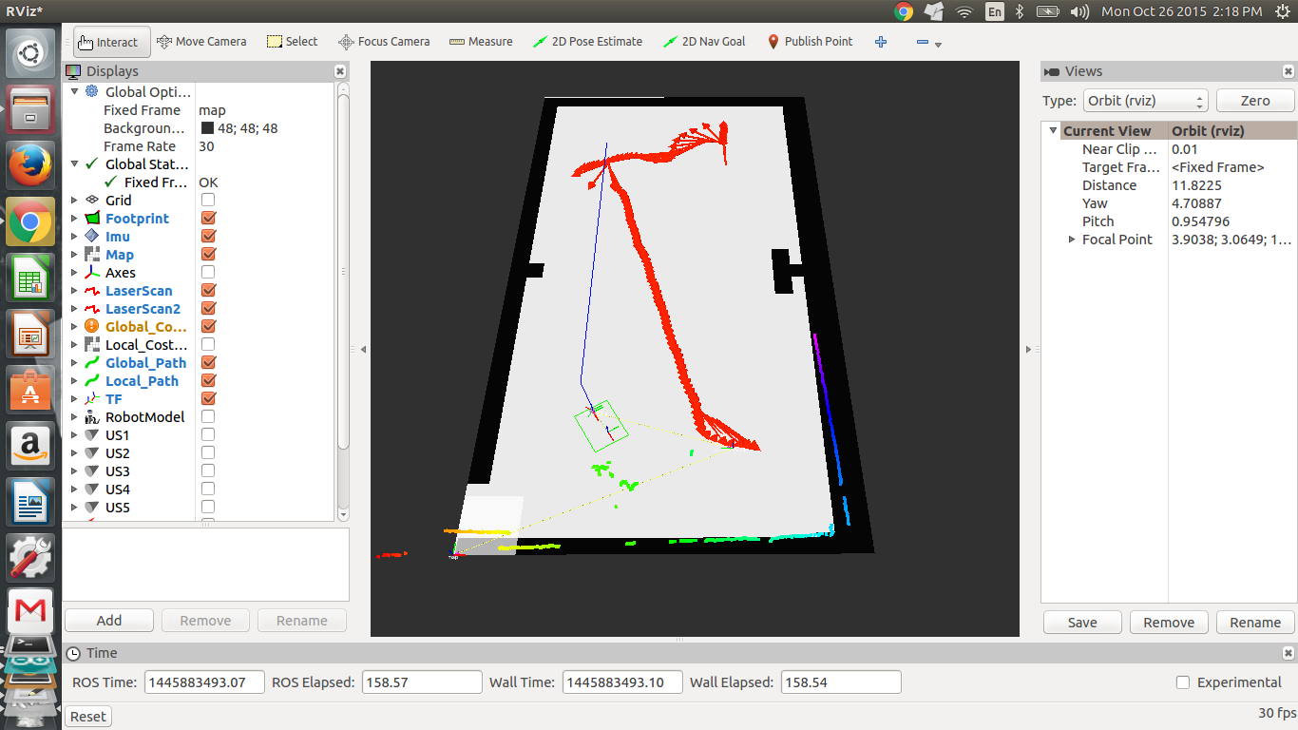Disable the Footprint display checkbox
Screen dimensions: 1298x730
click(x=208, y=219)
